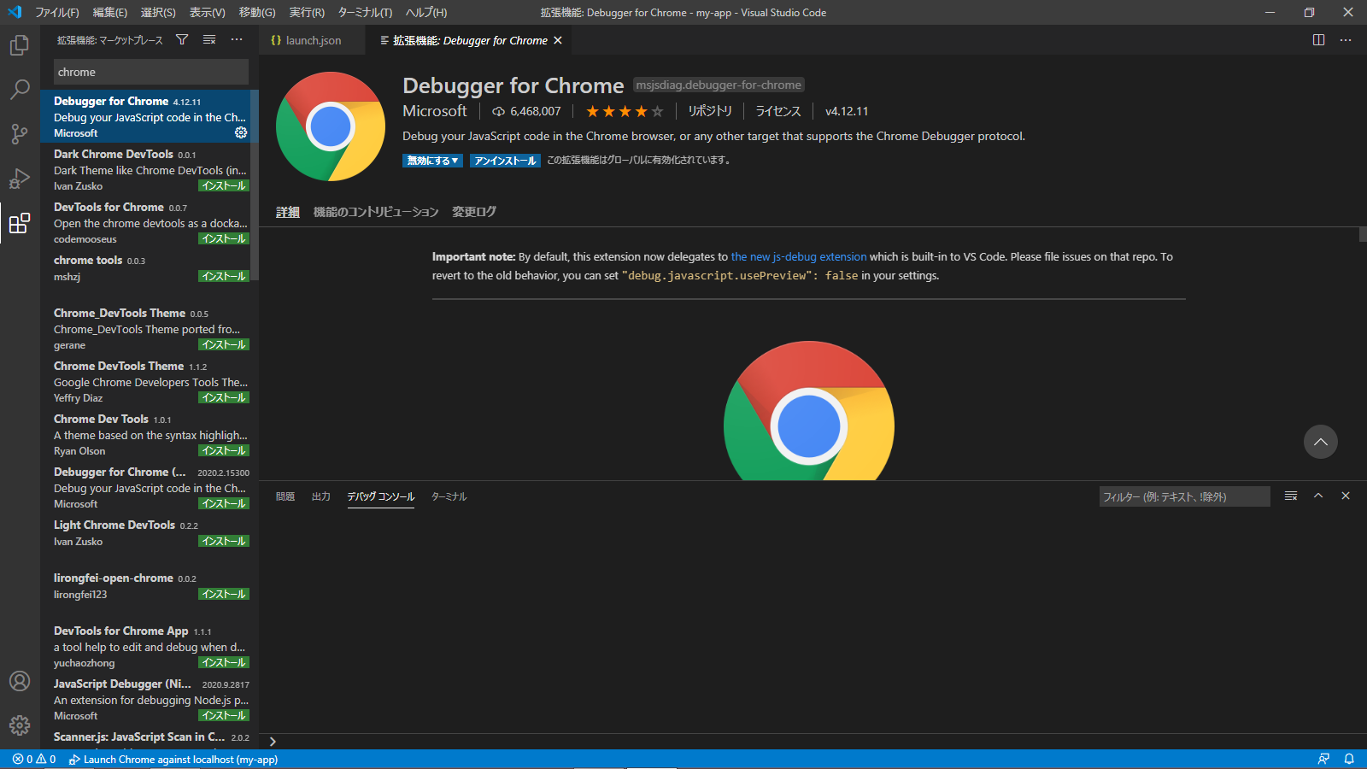This screenshot has width=1367, height=769.
Task: Open the ライセンス license link
Action: (x=778, y=111)
